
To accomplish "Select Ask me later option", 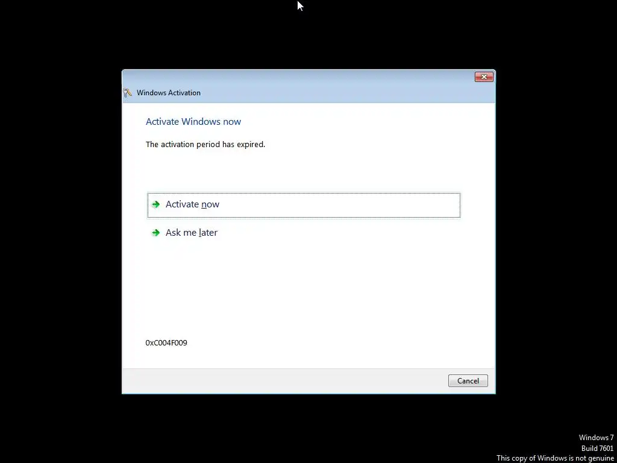I will pyautogui.click(x=304, y=233).
